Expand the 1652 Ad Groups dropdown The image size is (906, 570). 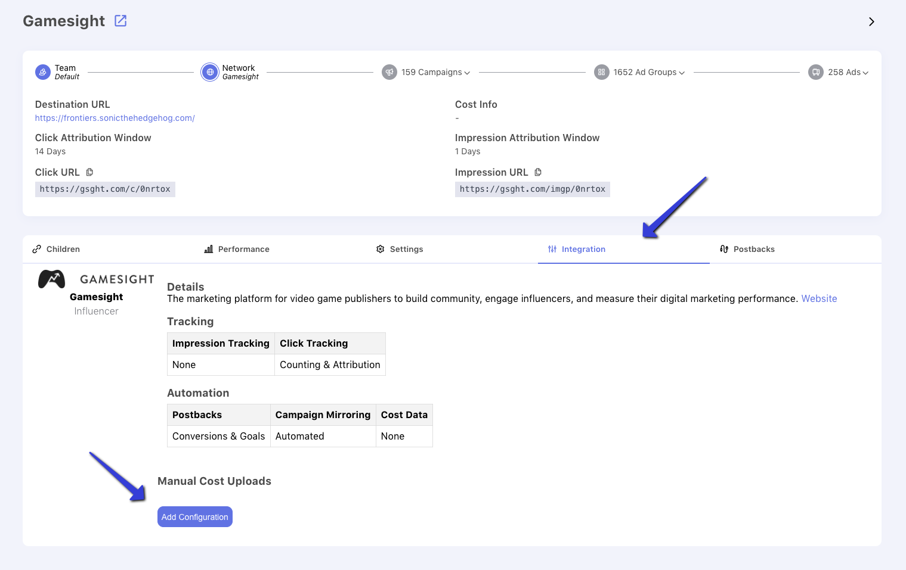coord(649,72)
